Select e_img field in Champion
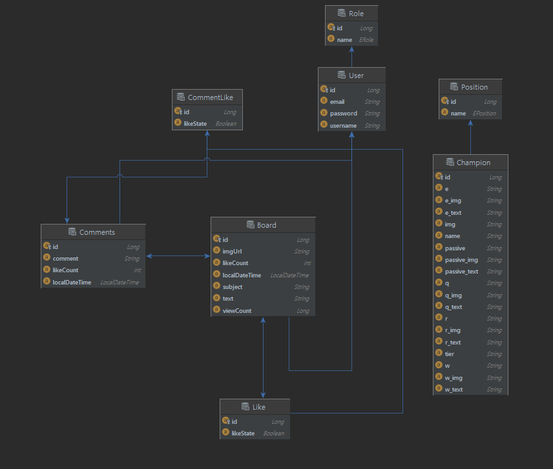The width and height of the screenshot is (553, 469). tap(470, 201)
